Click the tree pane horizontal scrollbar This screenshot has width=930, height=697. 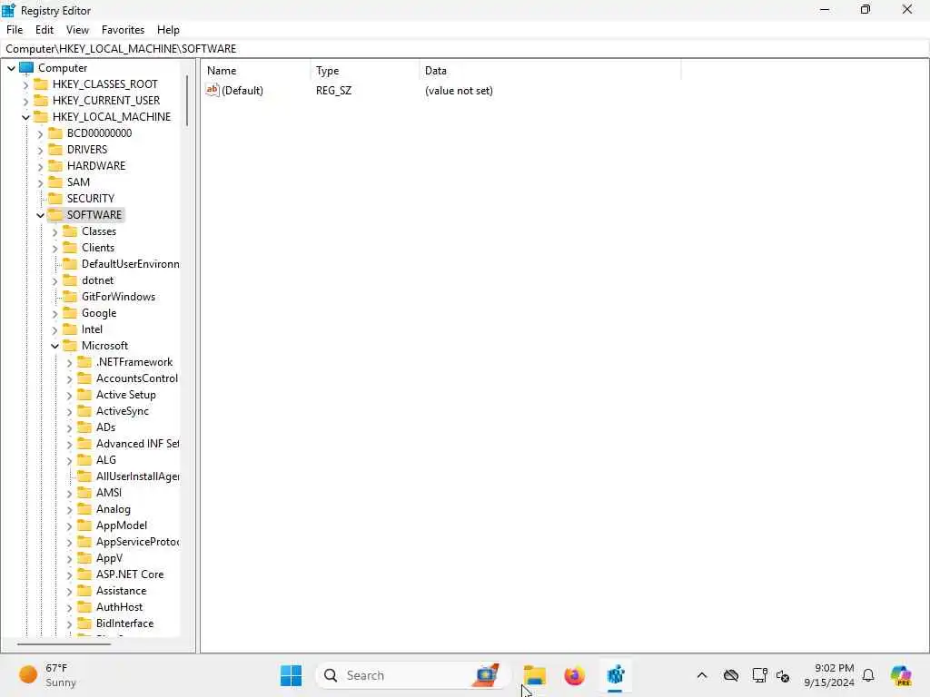[x=64, y=643]
